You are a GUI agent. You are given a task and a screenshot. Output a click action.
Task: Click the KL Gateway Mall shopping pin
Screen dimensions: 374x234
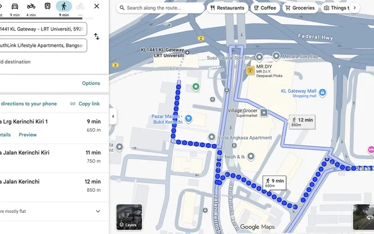[322, 92]
